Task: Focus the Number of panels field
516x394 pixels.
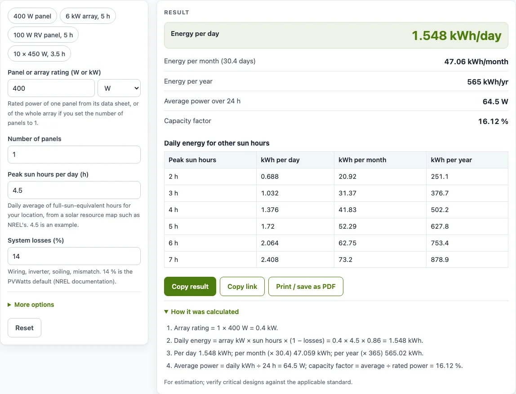Action: tap(74, 155)
